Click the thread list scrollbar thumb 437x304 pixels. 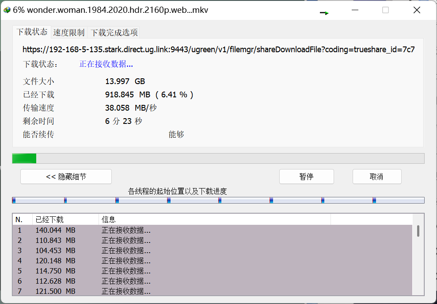pyautogui.click(x=418, y=231)
